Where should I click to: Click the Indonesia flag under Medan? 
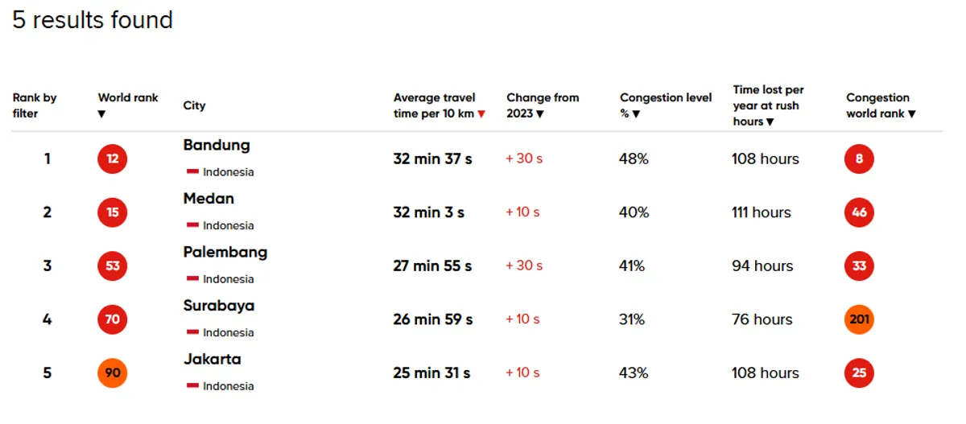[x=192, y=225]
